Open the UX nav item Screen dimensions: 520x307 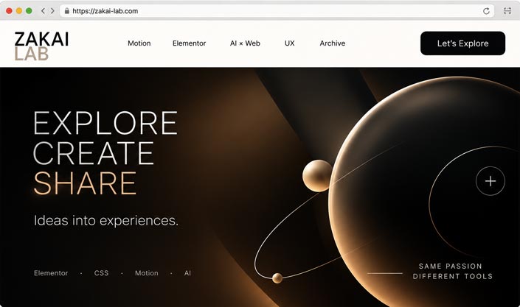coord(290,43)
